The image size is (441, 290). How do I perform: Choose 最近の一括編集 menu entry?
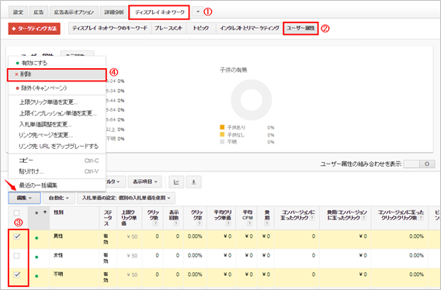tap(57, 185)
